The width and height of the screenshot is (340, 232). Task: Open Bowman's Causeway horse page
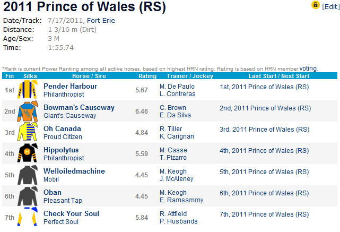(x=79, y=107)
